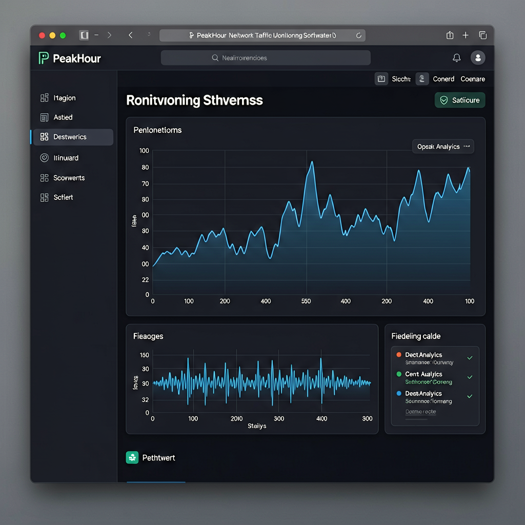525x525 pixels.
Task: Open the user profile avatar
Action: [x=478, y=57]
